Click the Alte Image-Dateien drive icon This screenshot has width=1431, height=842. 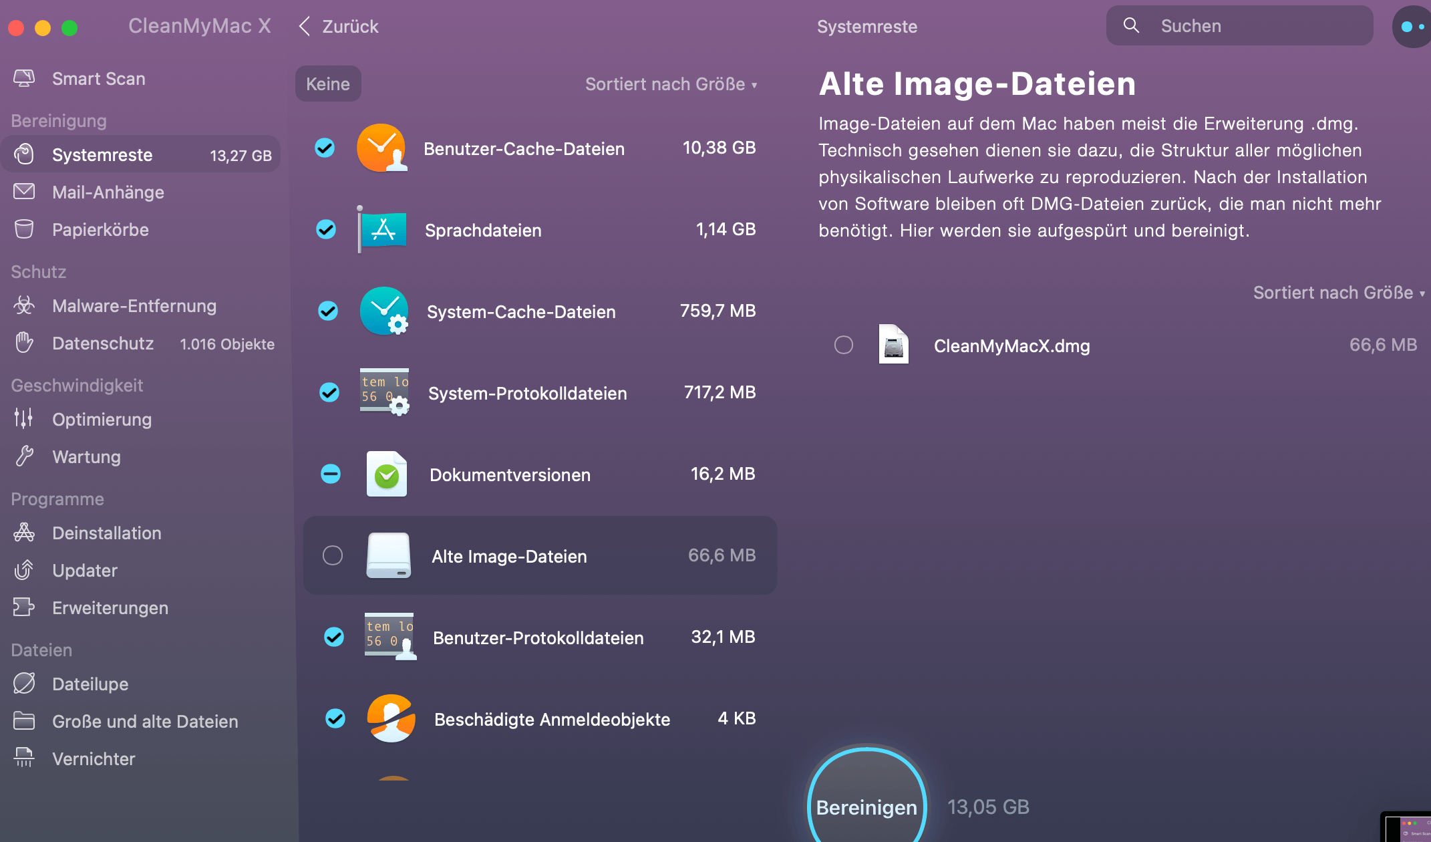(x=389, y=555)
